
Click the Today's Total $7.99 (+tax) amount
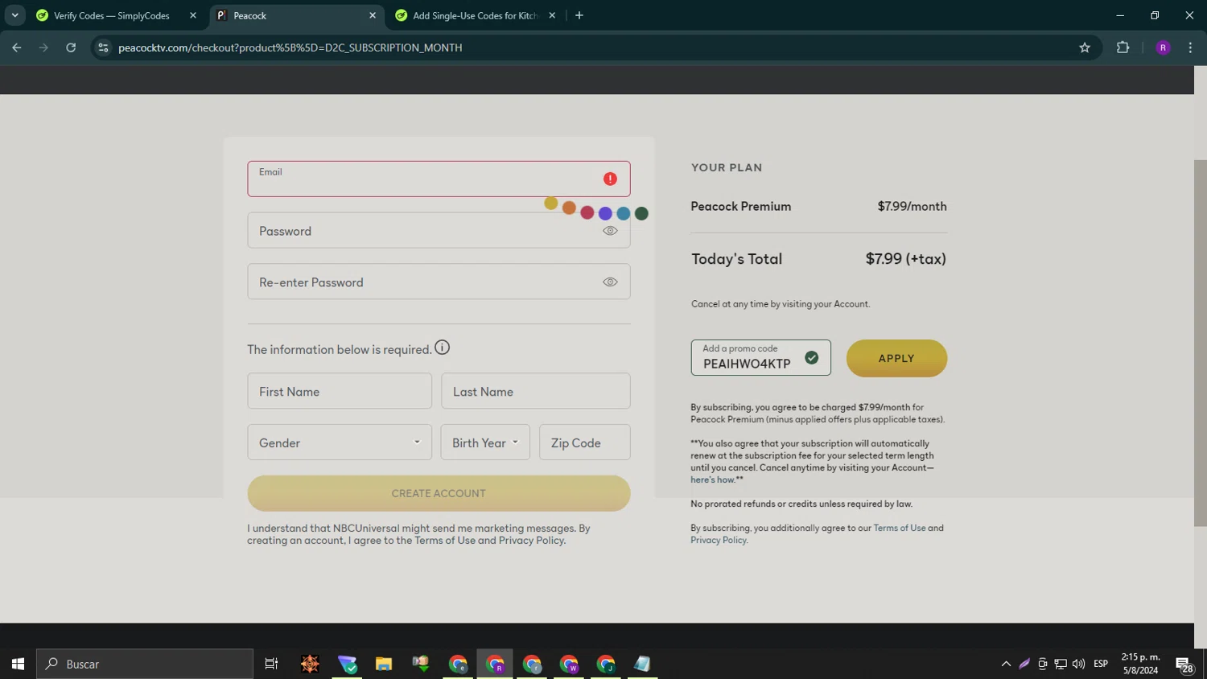[x=905, y=259]
